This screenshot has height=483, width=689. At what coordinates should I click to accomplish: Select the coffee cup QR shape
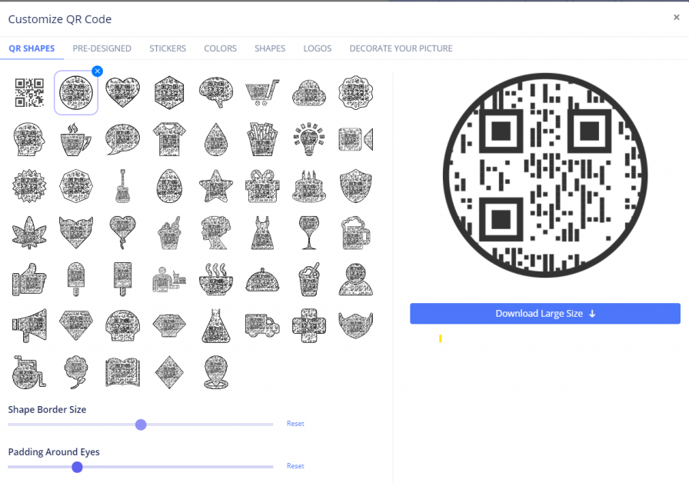75,139
